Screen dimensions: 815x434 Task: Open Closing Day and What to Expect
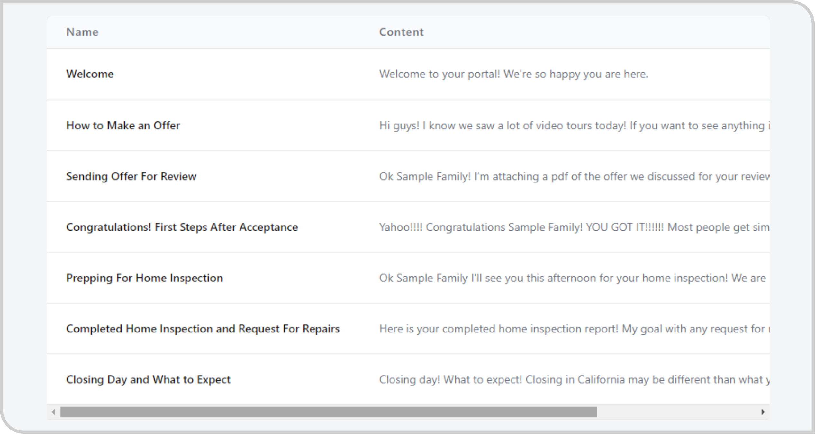148,379
